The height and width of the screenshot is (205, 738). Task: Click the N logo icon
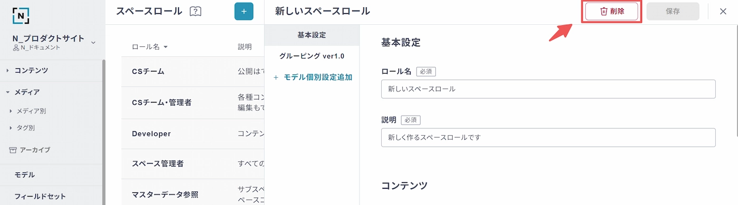pos(21,15)
